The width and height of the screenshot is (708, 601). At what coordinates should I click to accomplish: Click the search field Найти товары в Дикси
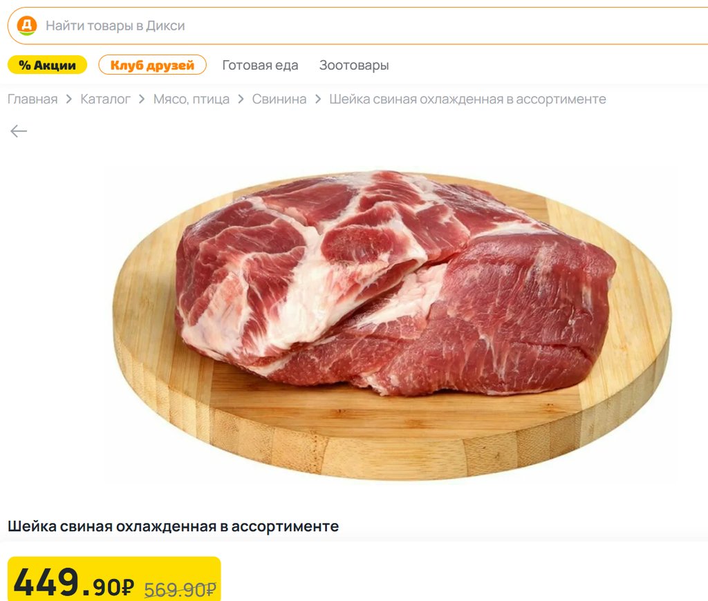pos(357,26)
